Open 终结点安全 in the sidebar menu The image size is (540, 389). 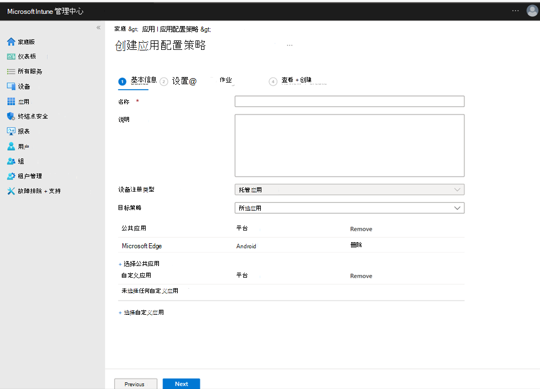(33, 116)
